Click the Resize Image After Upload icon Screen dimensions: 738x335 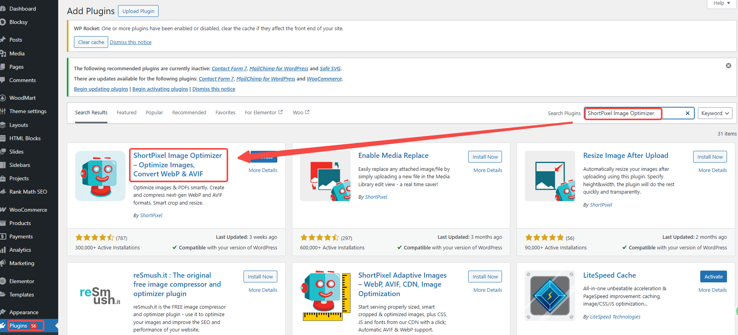coord(550,176)
